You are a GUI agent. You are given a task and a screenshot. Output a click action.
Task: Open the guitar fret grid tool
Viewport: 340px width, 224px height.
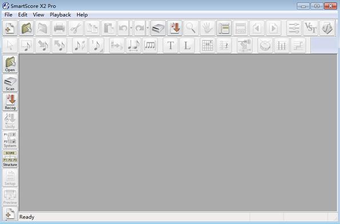[207, 45]
